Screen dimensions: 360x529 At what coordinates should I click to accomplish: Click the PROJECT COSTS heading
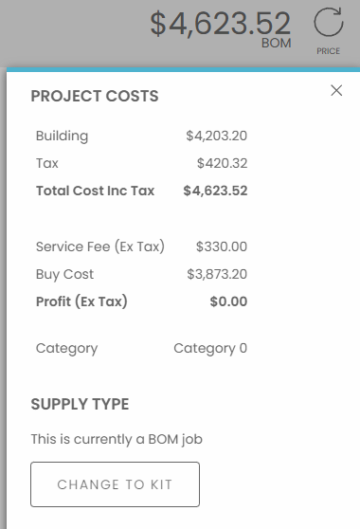[95, 96]
